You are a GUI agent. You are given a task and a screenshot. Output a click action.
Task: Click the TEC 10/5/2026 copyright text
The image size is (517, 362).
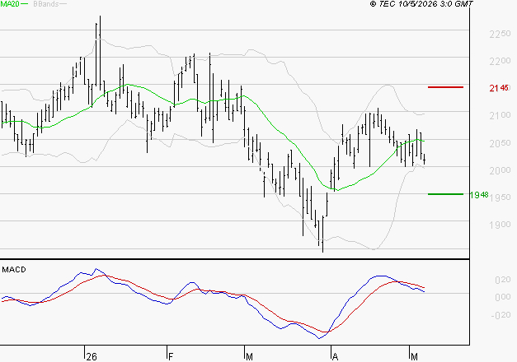(421, 4)
